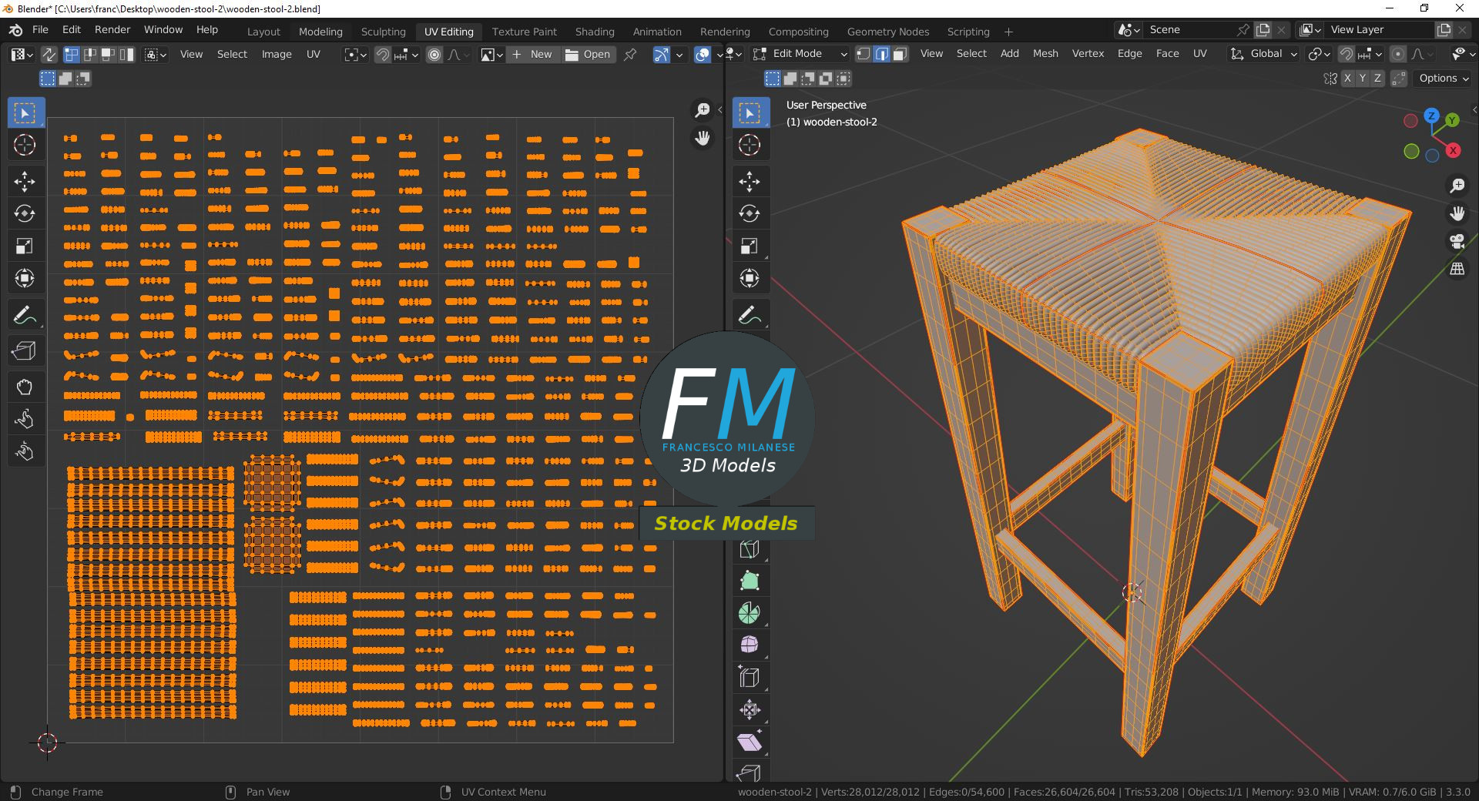Screen dimensions: 1479x801
Task: Select the Rip Region tool in UV editor
Action: click(x=25, y=352)
